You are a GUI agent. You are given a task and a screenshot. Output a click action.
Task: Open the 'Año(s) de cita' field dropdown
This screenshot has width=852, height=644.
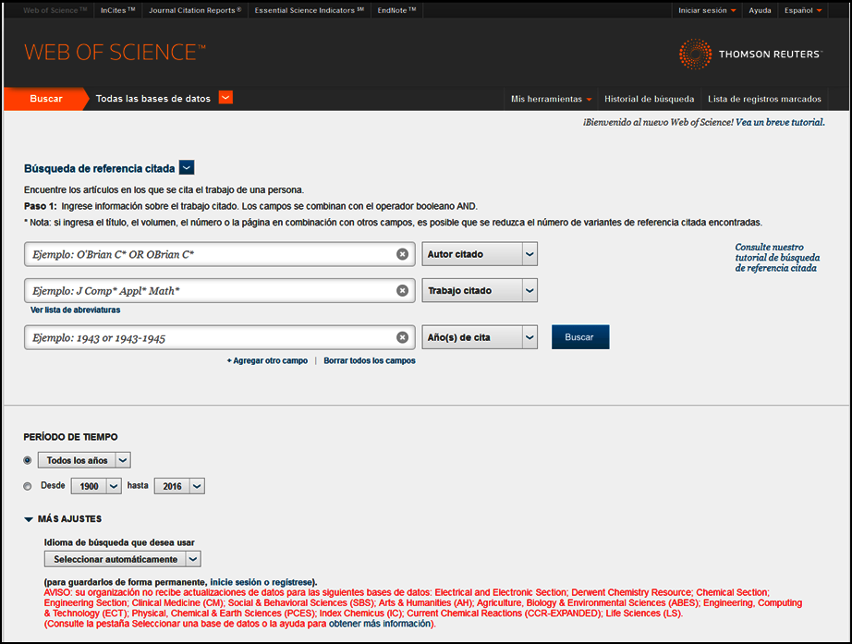pos(480,337)
